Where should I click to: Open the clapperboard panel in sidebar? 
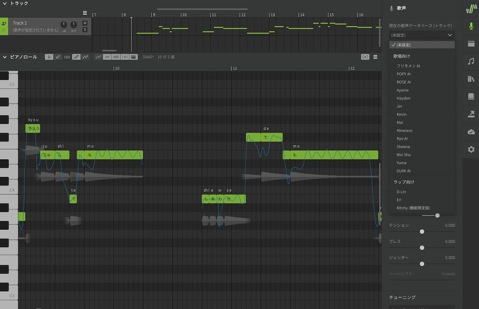tap(471, 44)
